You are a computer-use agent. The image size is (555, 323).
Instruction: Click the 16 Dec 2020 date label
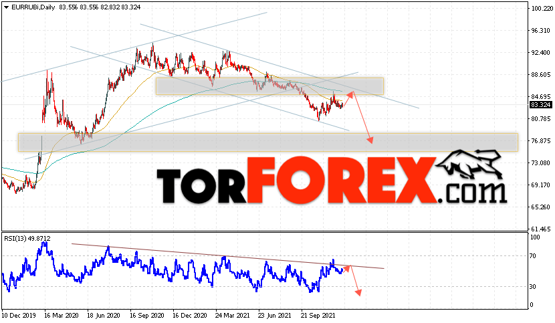pyautogui.click(x=189, y=315)
